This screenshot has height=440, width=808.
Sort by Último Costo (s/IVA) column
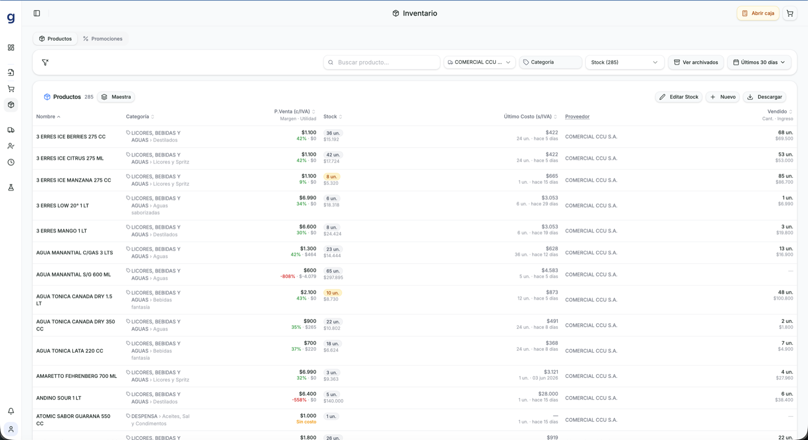point(530,117)
